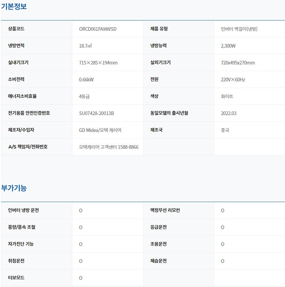Select outdoor size 720x495x270mm

pyautogui.click(x=238, y=63)
